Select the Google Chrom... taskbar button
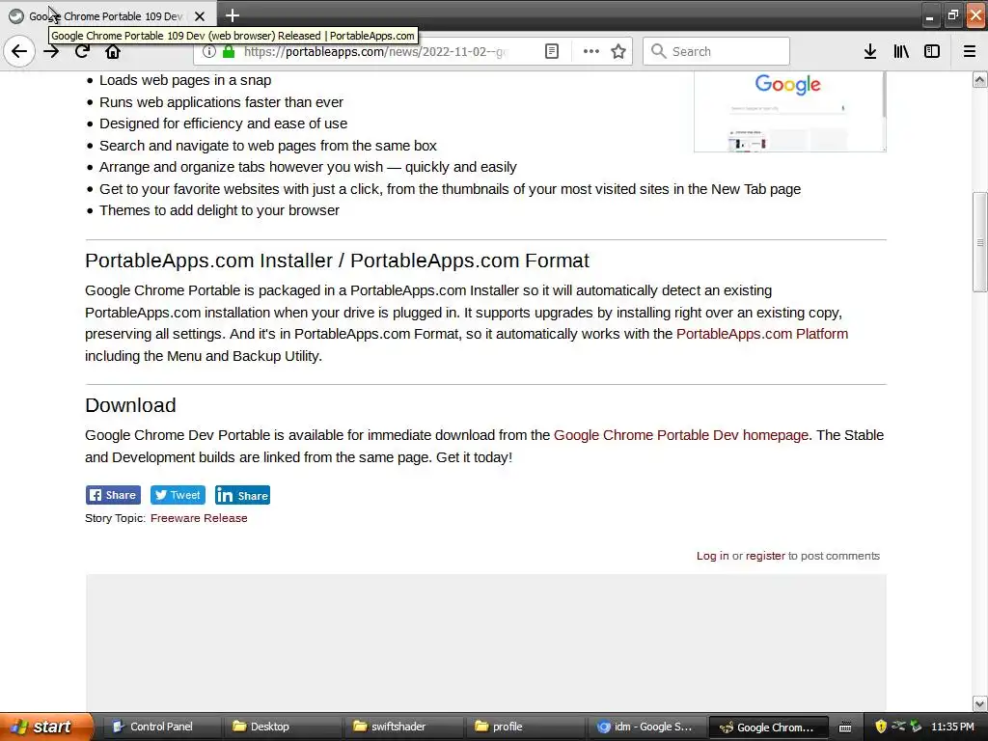 click(x=768, y=727)
